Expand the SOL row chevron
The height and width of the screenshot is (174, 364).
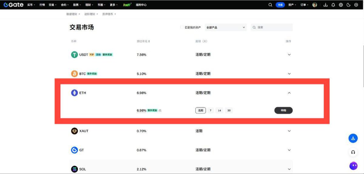coord(289,169)
